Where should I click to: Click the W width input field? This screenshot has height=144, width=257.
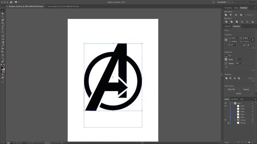[x=246, y=38]
